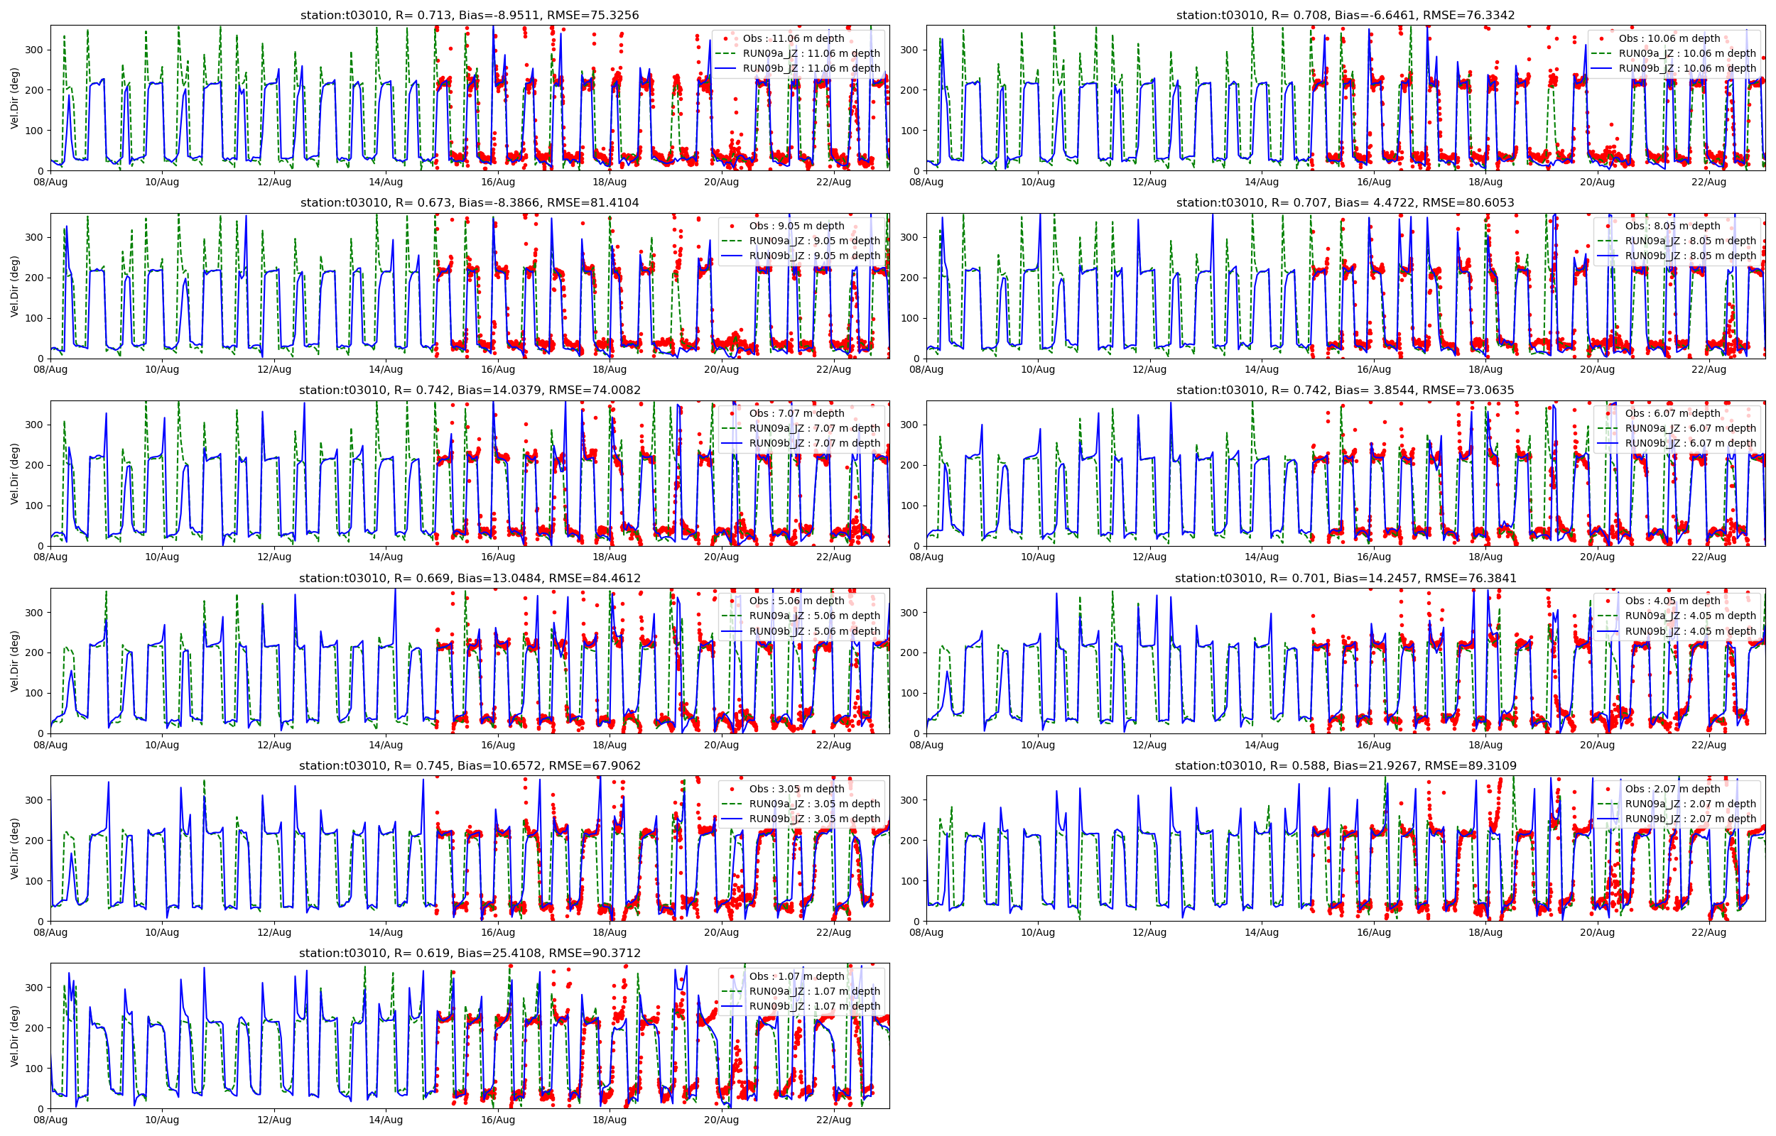Viewport: 1776px width, 1136px height.
Task: Click the plot title with Bias= 4.4722
Action: point(1345,202)
